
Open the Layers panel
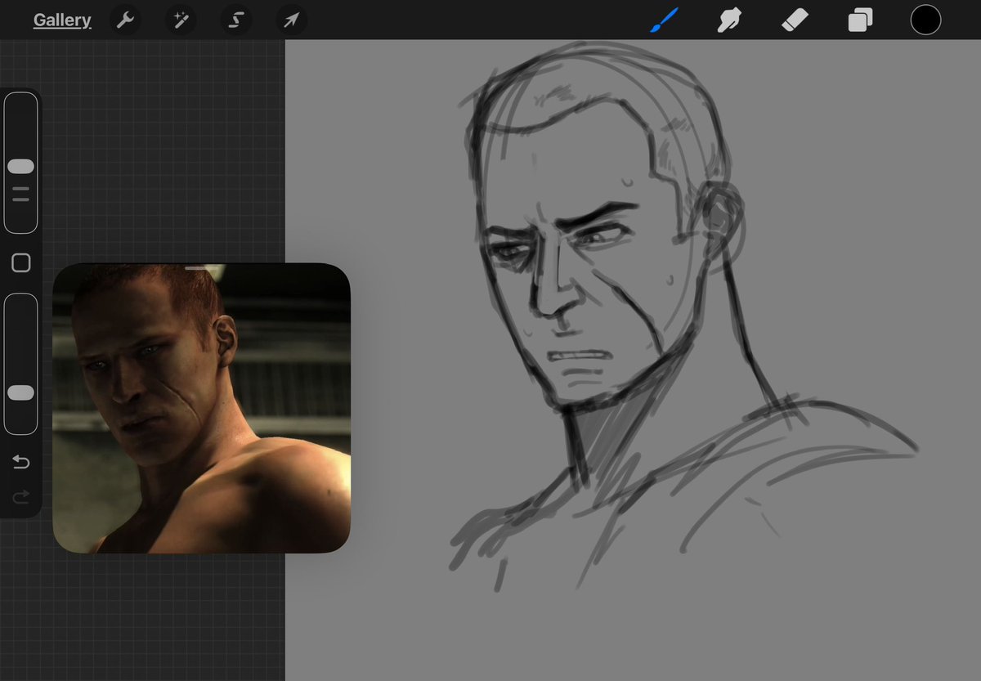pos(860,20)
